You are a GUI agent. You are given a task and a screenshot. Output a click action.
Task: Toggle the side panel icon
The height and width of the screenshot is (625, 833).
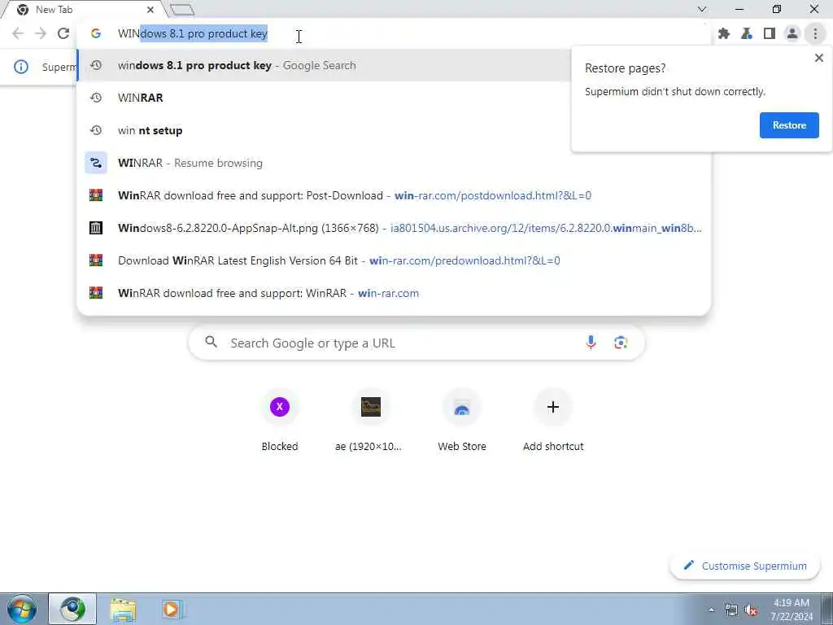click(x=770, y=33)
